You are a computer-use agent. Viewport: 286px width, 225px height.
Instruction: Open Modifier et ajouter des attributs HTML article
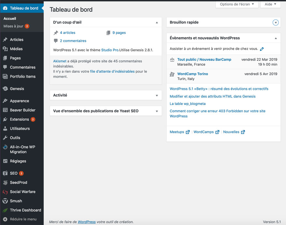(213, 96)
